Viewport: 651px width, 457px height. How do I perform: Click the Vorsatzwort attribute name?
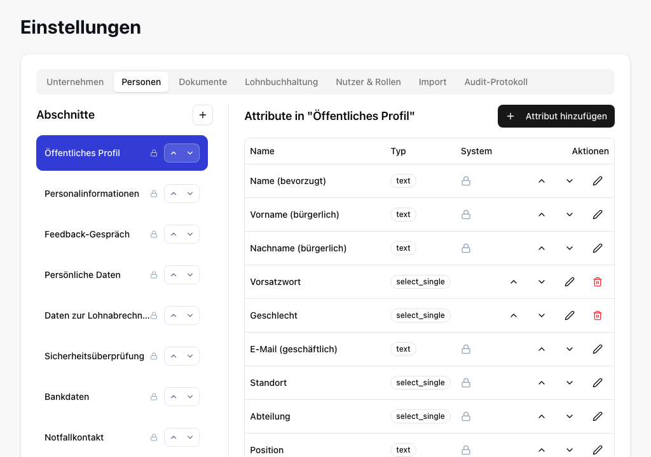coord(275,282)
